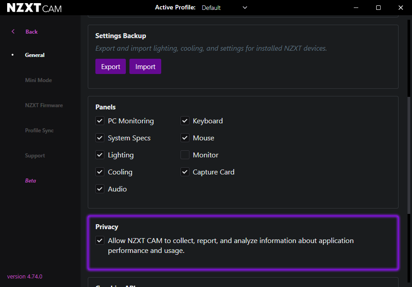Image resolution: width=412 pixels, height=287 pixels.
Task: Open the Active Profile Default dropdown
Action: pyautogui.click(x=224, y=8)
